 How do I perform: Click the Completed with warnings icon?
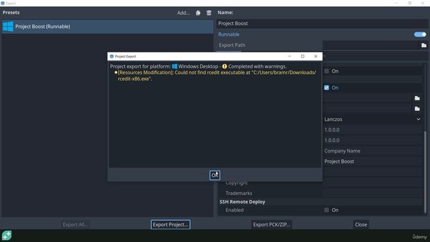(224, 67)
